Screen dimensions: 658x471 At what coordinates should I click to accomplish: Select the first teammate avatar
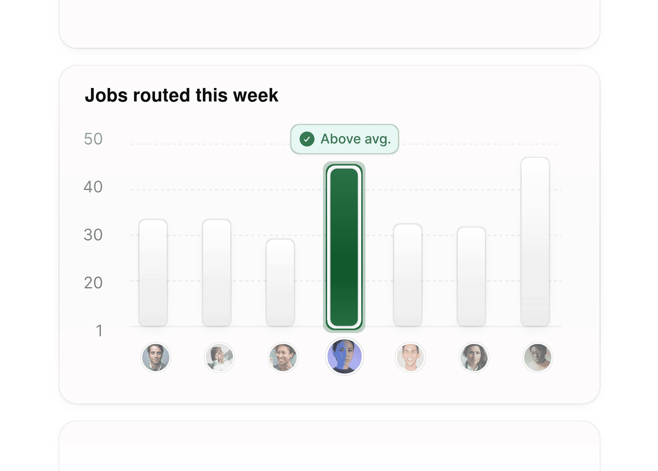156,357
